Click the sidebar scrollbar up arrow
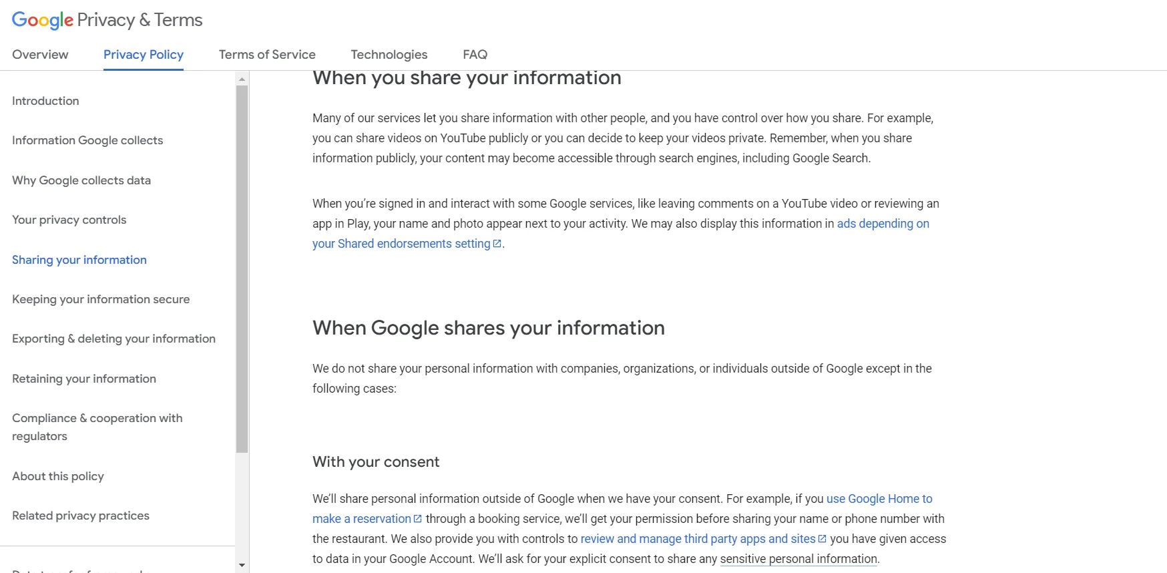 click(x=242, y=79)
